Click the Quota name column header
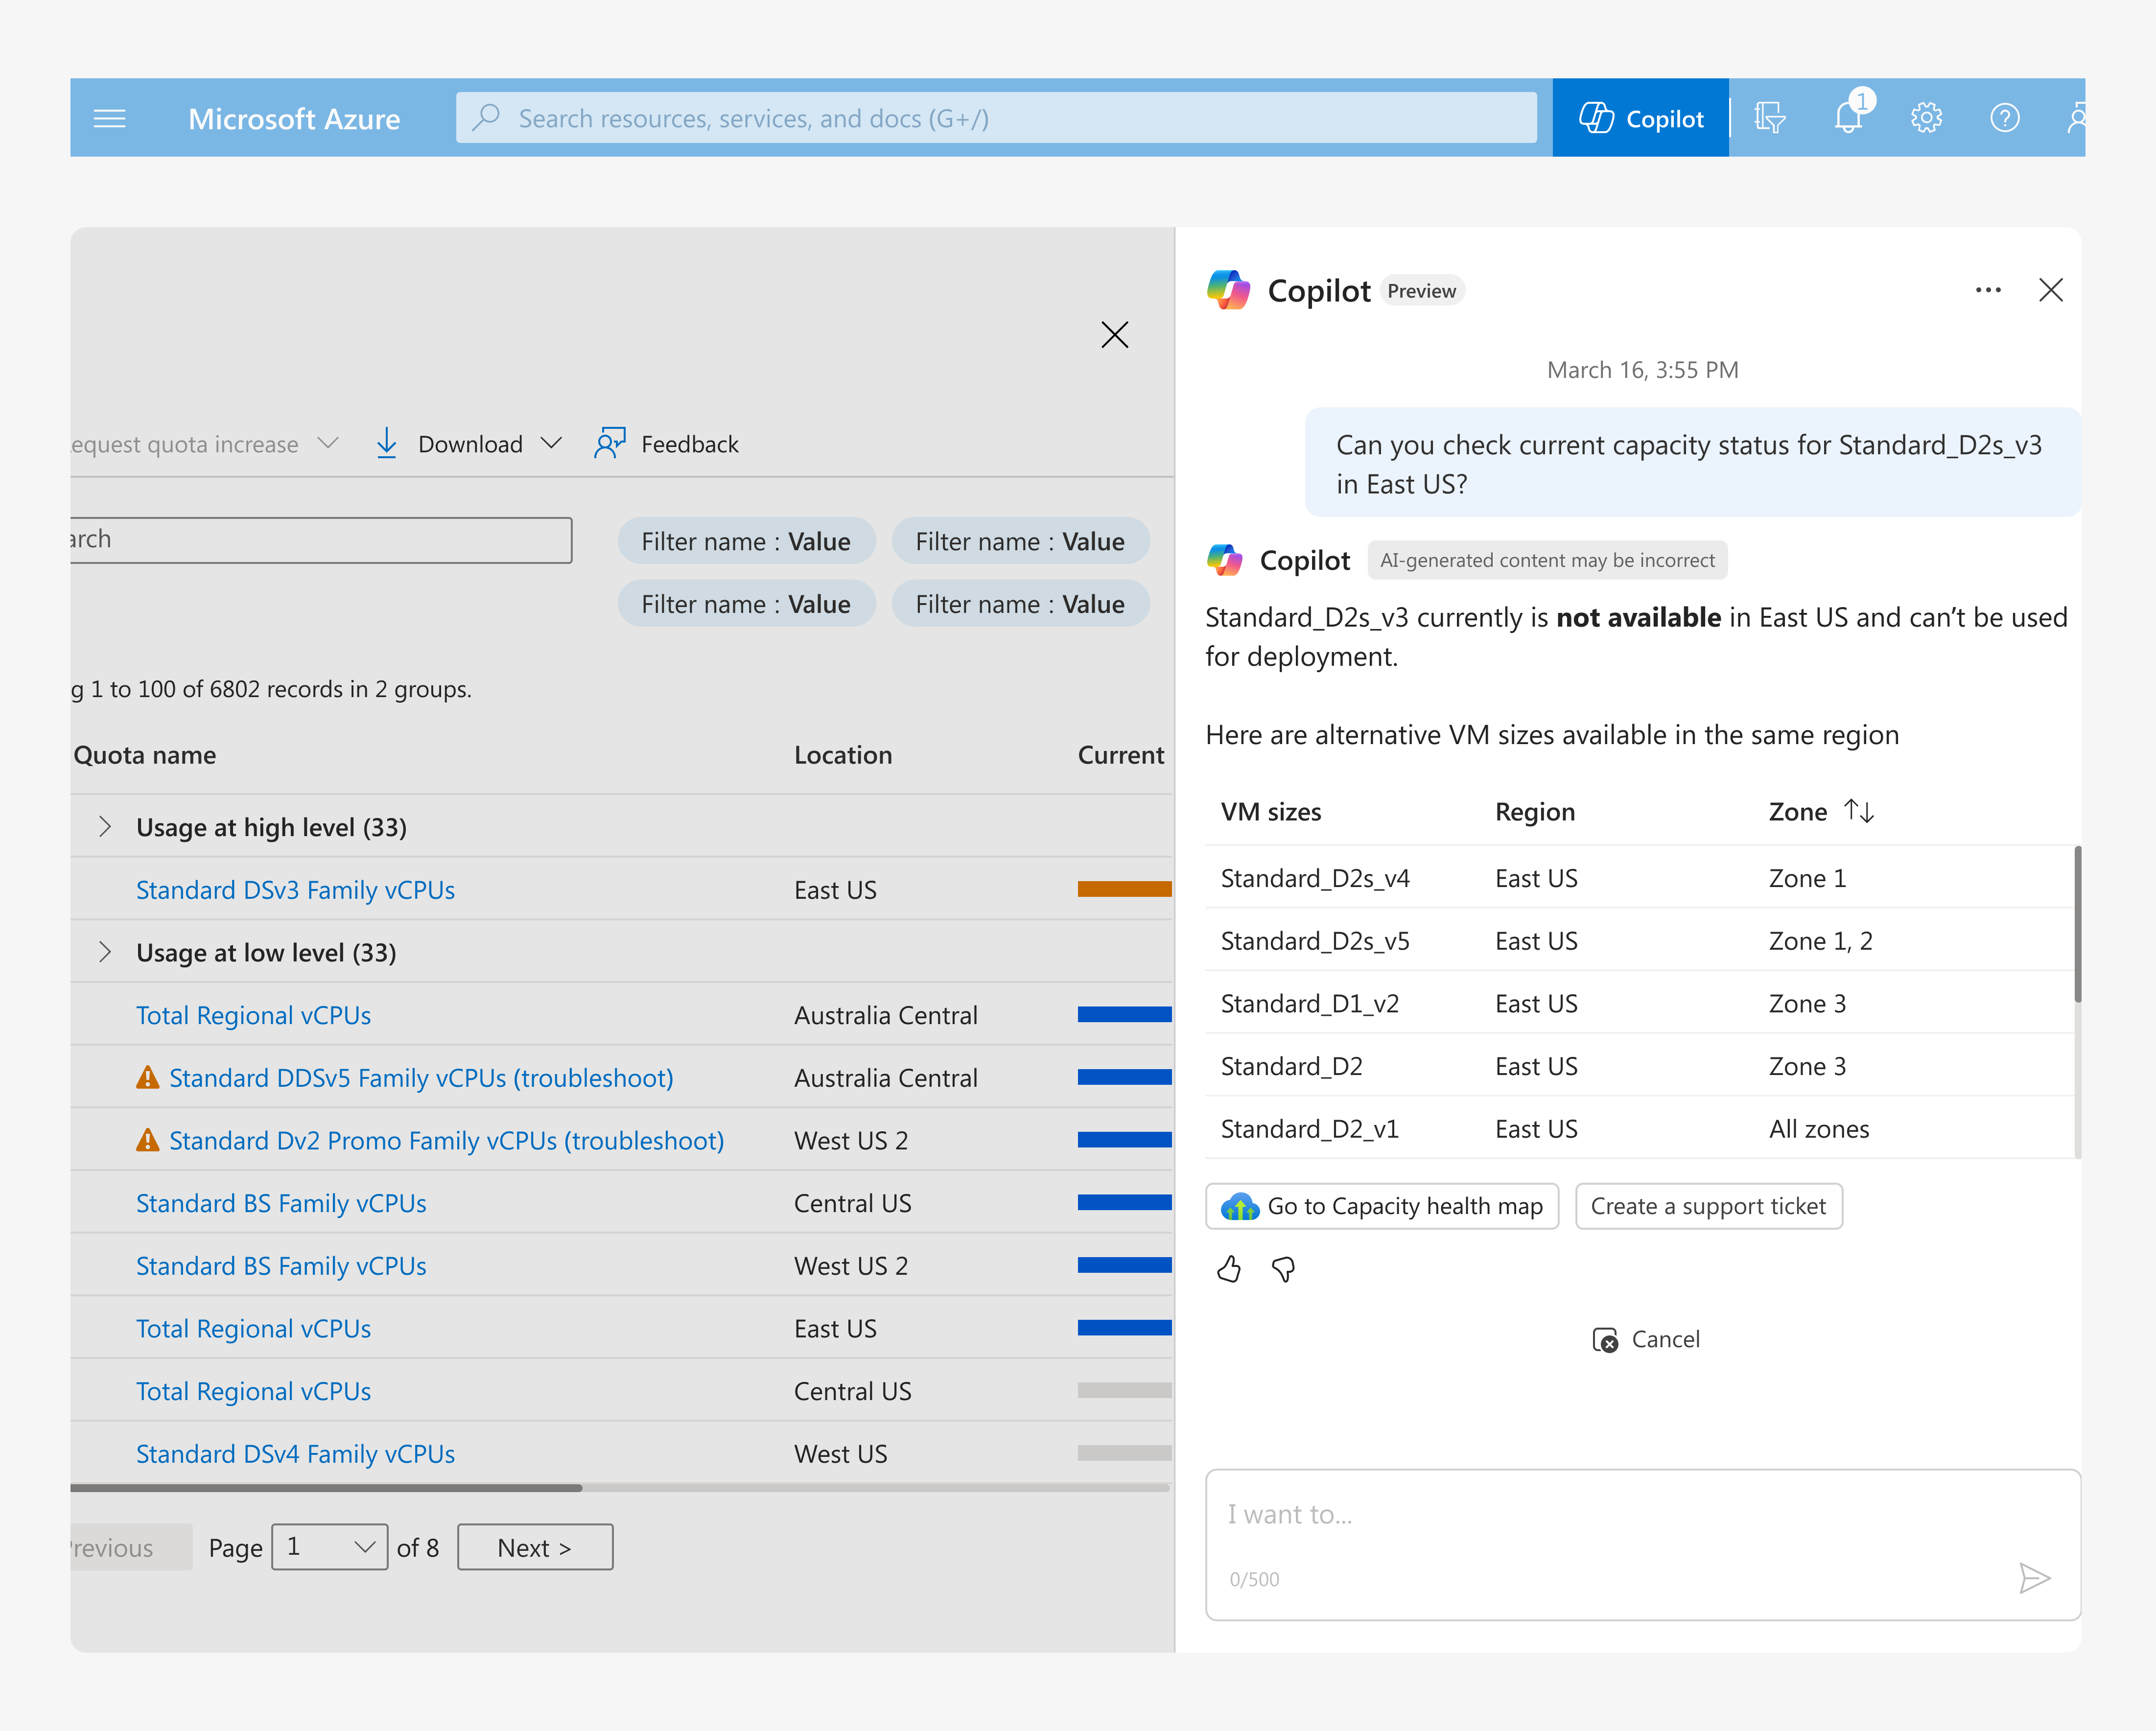2156x1731 pixels. click(x=145, y=755)
